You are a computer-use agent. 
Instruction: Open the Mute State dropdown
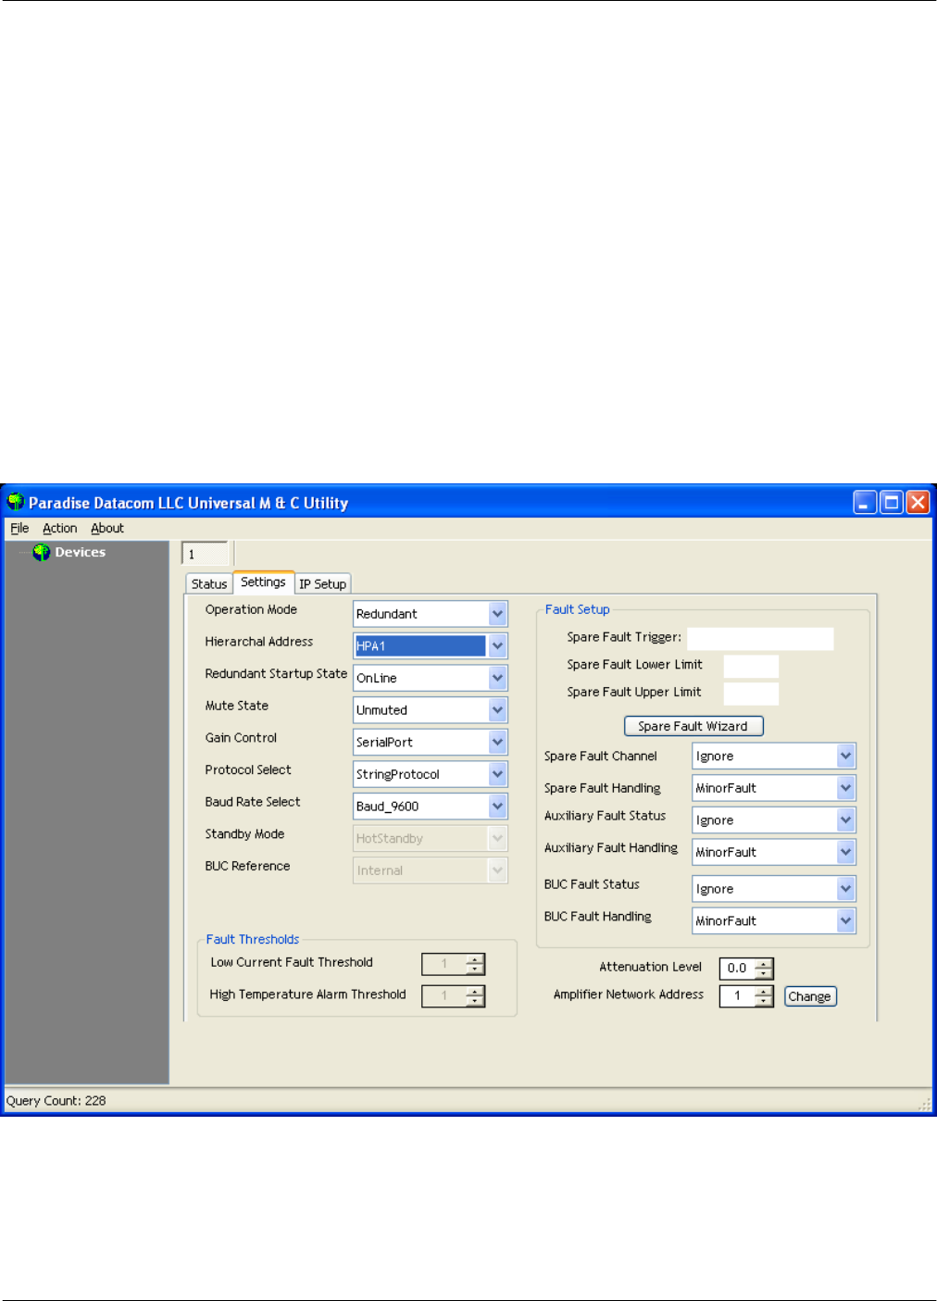point(498,709)
